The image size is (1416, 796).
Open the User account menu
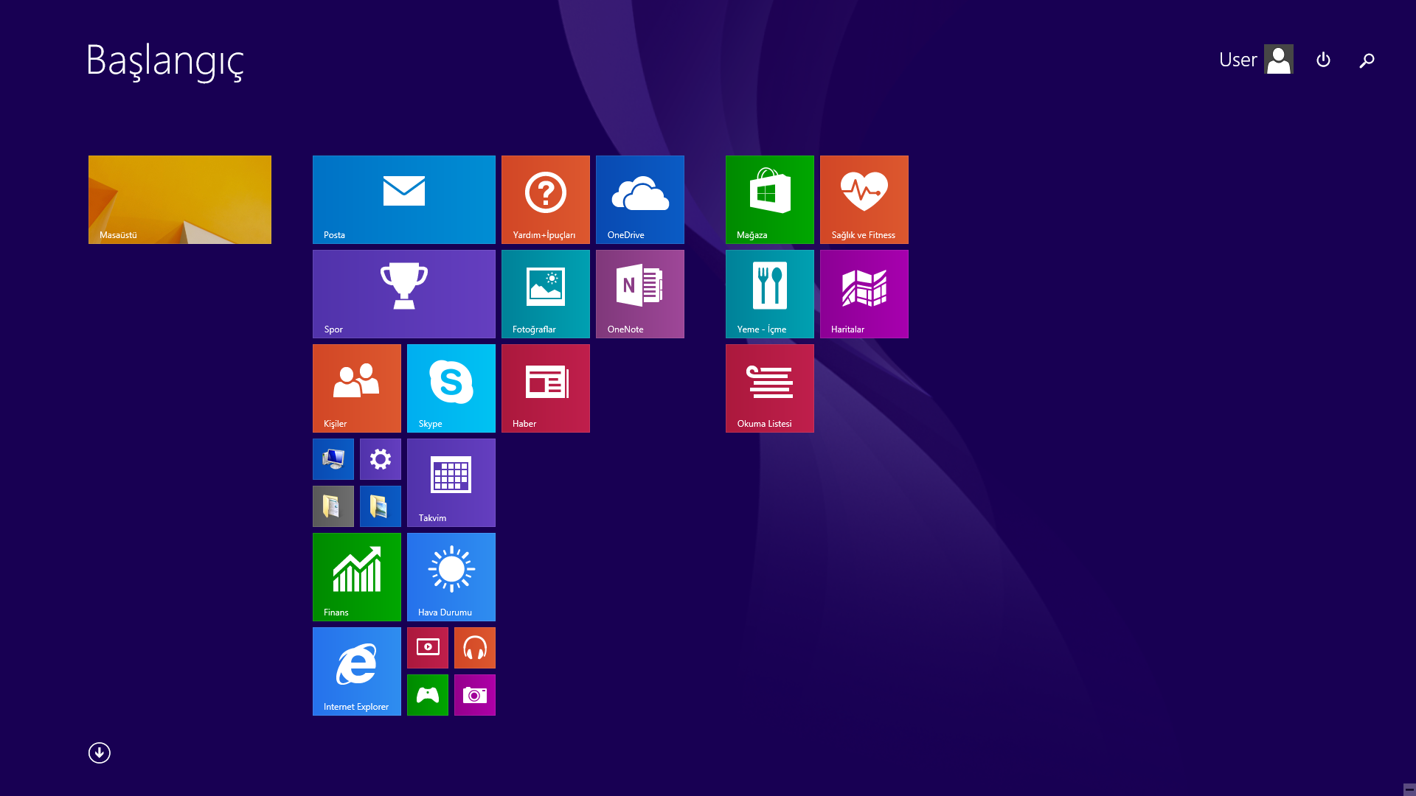pyautogui.click(x=1255, y=59)
